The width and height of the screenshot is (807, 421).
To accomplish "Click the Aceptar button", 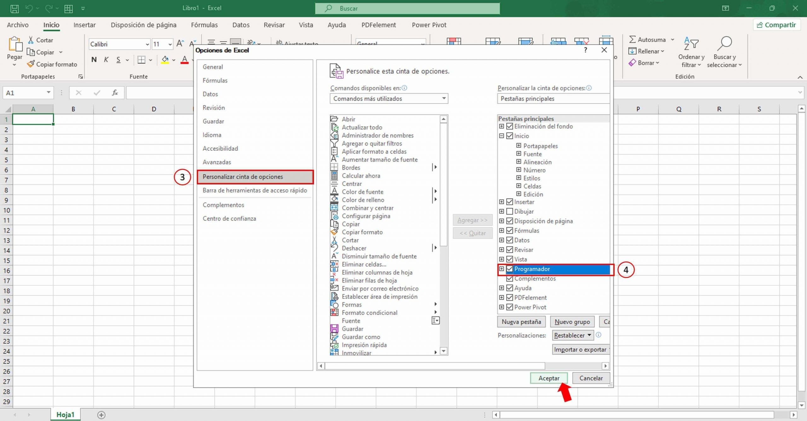I will click(x=549, y=378).
